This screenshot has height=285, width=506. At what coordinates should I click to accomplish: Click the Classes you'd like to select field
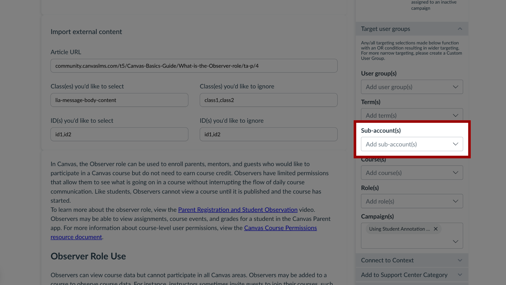120,100
